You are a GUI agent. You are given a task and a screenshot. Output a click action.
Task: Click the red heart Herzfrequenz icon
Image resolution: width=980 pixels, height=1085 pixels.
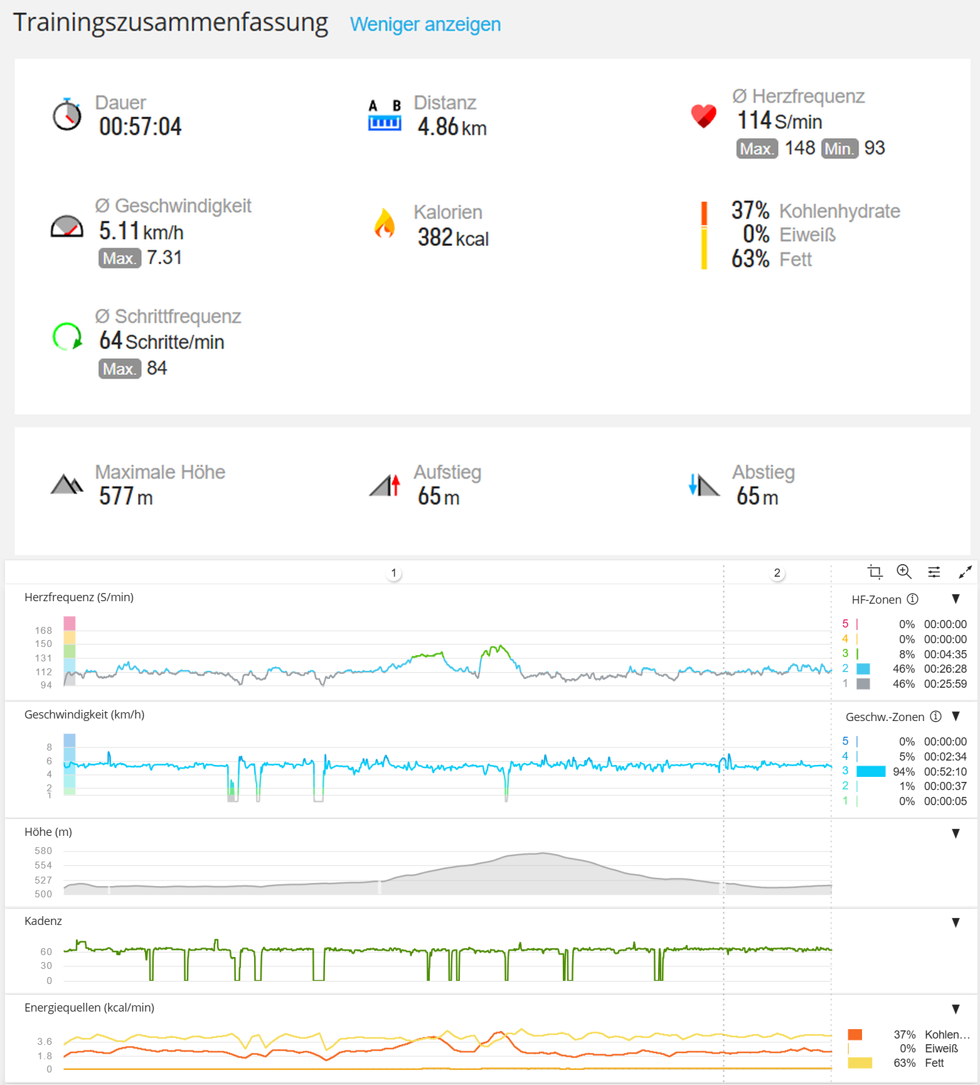(703, 116)
